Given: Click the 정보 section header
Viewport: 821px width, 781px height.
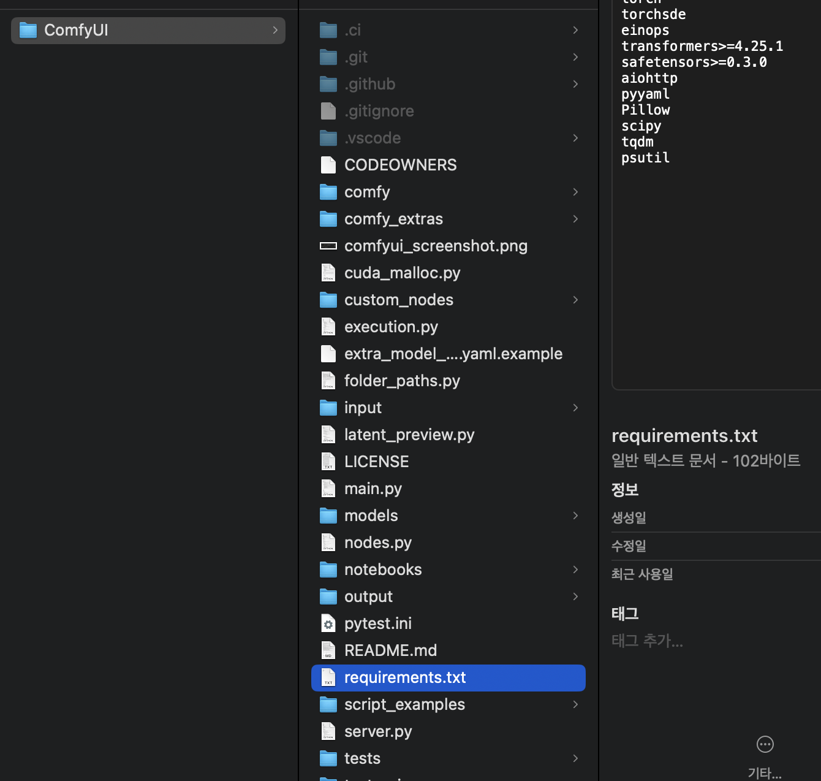Looking at the screenshot, I should coord(625,490).
